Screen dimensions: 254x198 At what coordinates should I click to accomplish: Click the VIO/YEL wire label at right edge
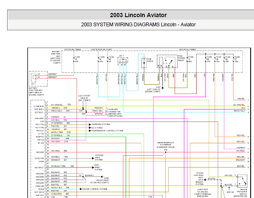[x=241, y=99]
